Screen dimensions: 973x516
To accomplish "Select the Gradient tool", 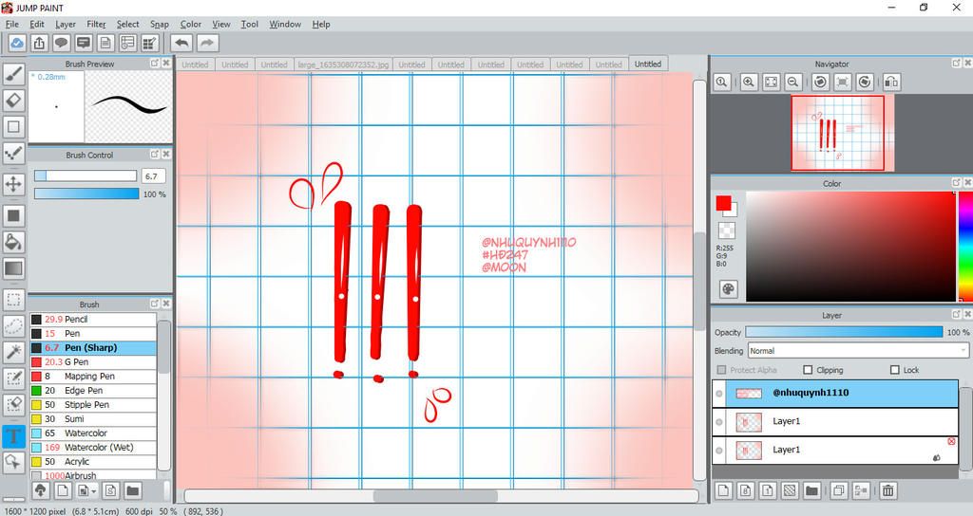I will click(x=13, y=268).
